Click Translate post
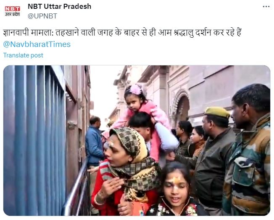The height and width of the screenshot is (220, 274). [23, 55]
